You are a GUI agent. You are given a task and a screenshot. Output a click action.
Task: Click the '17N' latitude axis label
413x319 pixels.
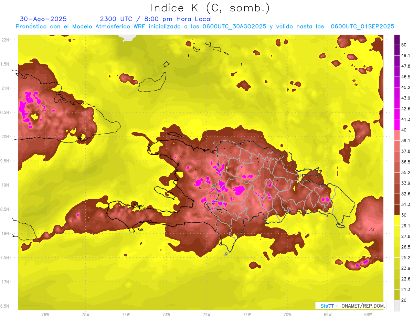point(6,282)
